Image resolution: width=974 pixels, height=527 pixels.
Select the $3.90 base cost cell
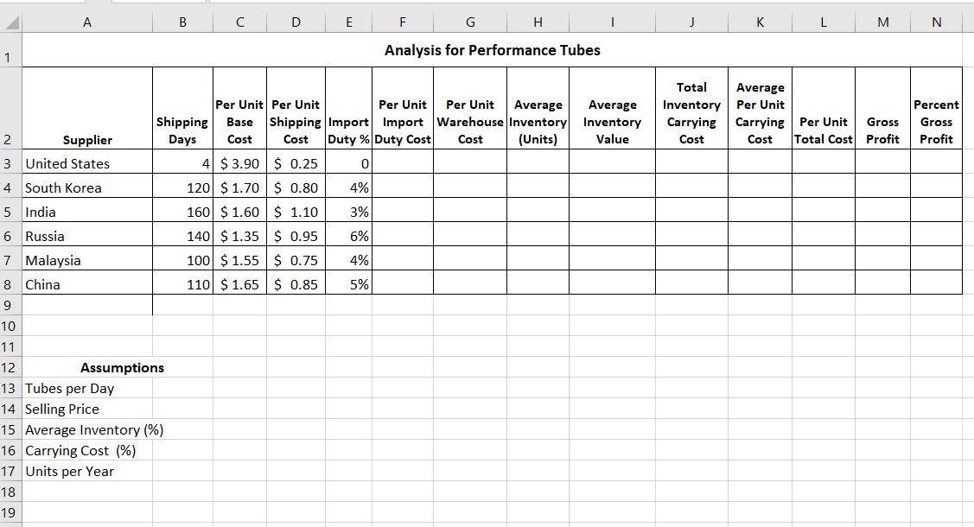coord(239,163)
